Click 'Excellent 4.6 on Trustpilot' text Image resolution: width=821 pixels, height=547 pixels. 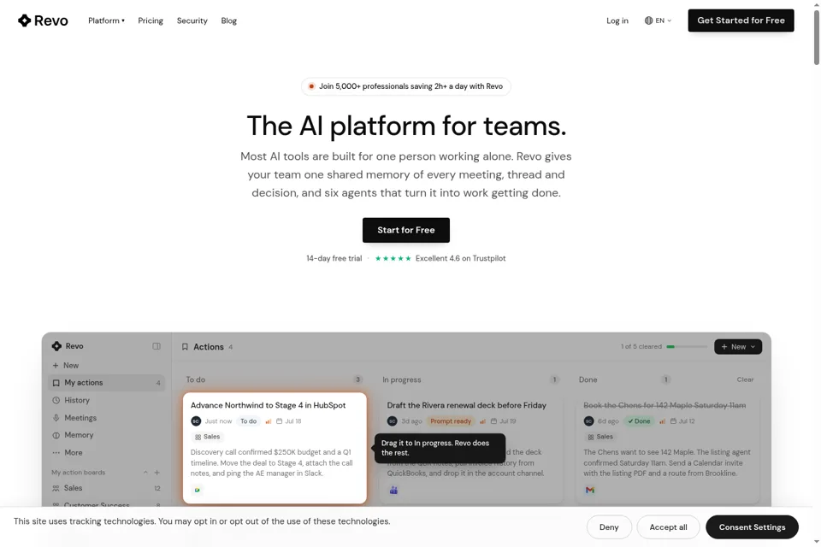[461, 258]
